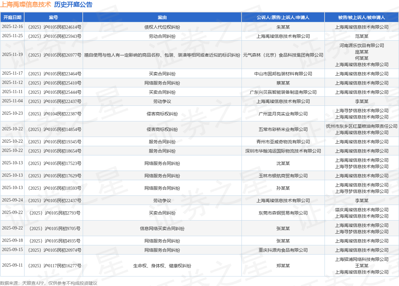Image resolution: width=399 pixels, height=286 pixels.
Task: Click plaintiff '朱某某'
Action: click(x=283, y=27)
